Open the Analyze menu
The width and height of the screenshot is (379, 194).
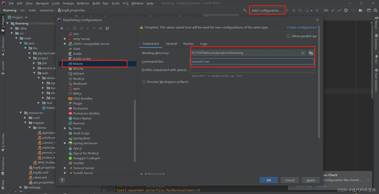point(68,3)
